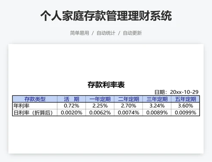The image size is (212, 162).
Task: Select the 二年定期 column header
Action: tap(128, 99)
